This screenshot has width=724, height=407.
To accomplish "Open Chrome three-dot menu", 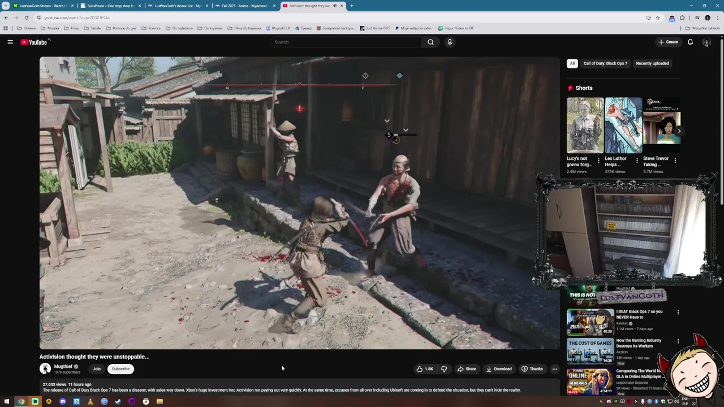I will [x=717, y=18].
